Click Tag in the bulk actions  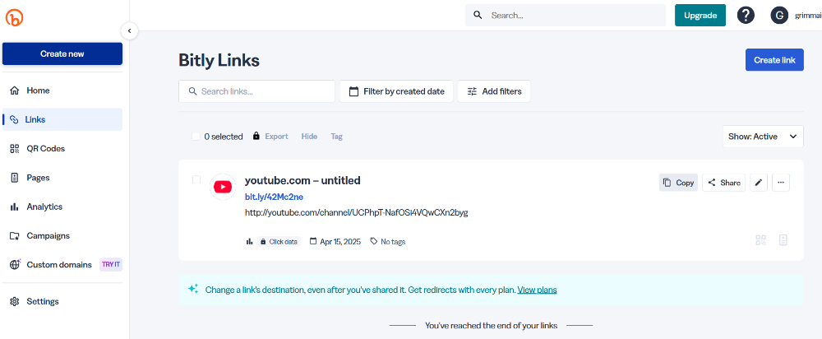point(336,137)
